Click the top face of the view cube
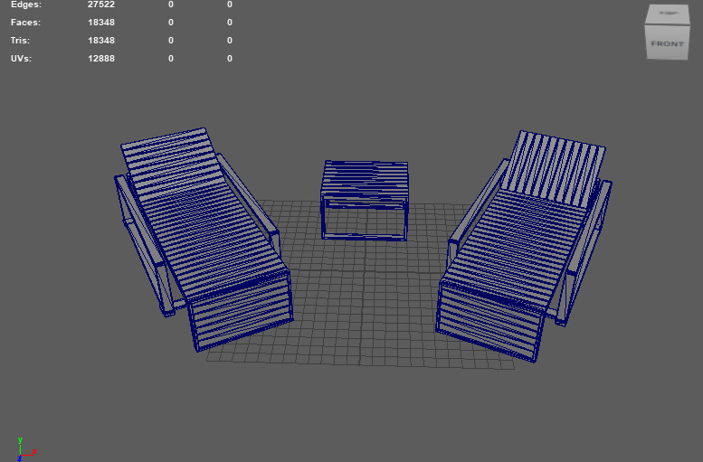This screenshot has height=462, width=703. click(x=668, y=14)
